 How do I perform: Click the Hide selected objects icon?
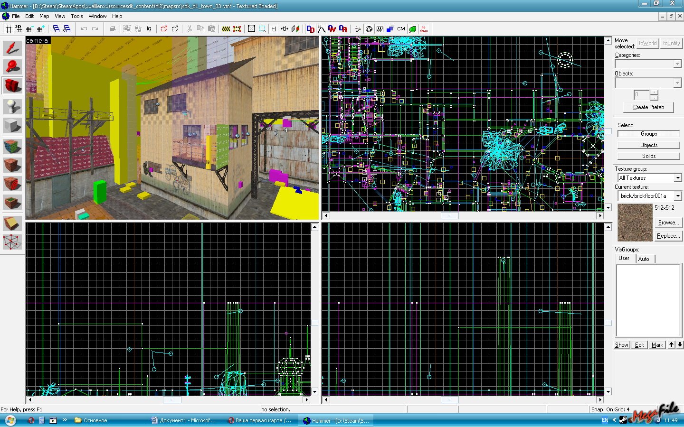(164, 29)
